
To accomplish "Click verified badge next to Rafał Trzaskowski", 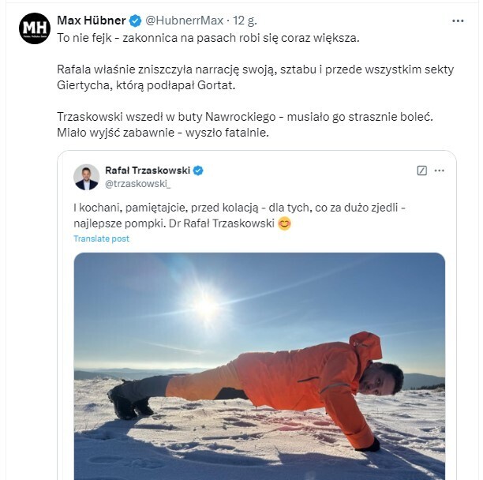I will point(199,170).
